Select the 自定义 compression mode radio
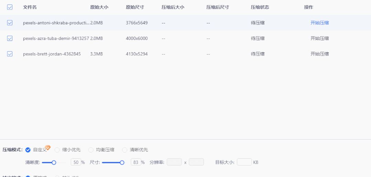This screenshot has height=177, width=371. click(x=28, y=150)
